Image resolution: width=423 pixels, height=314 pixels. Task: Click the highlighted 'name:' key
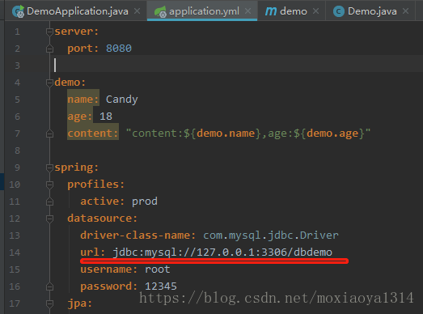tap(83, 100)
